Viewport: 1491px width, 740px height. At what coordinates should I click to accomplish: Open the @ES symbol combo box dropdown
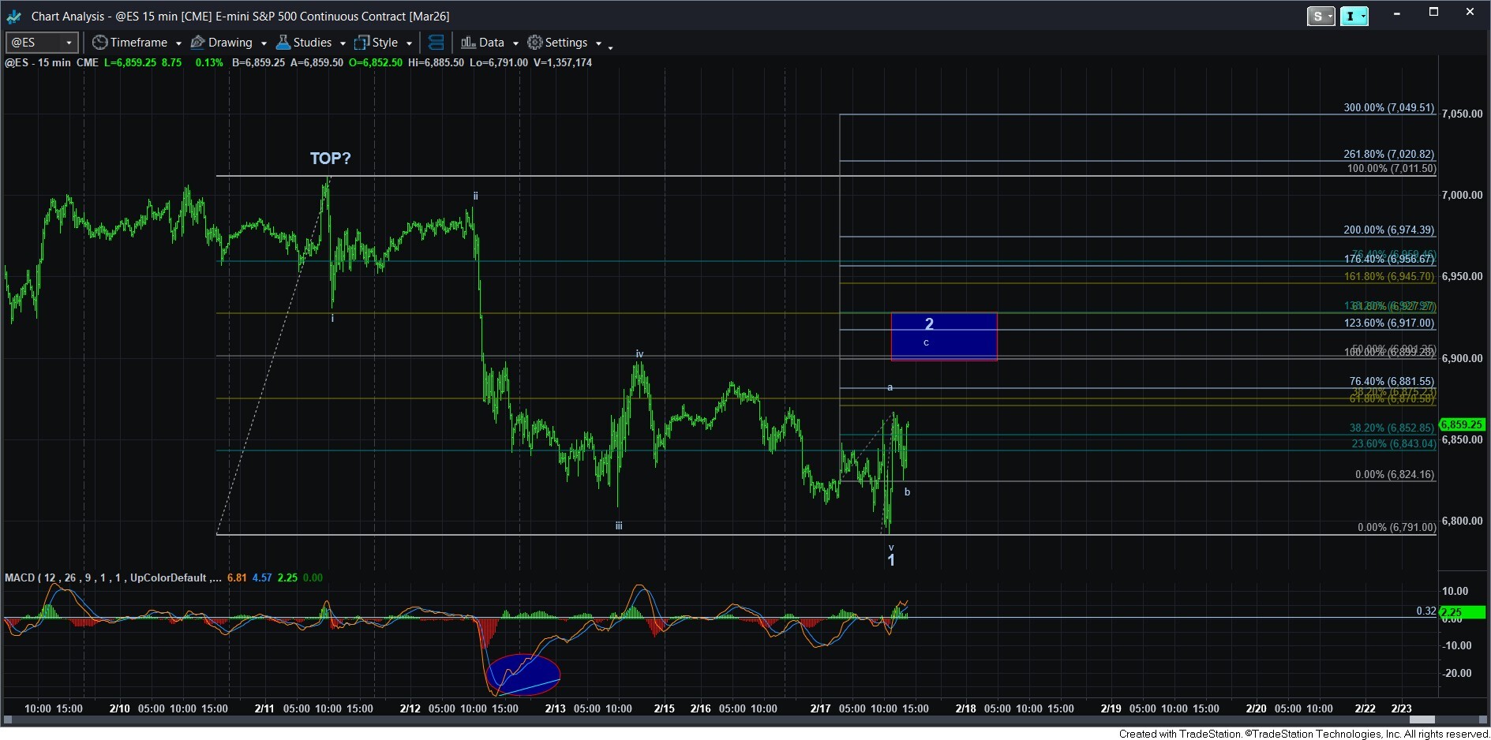point(69,43)
